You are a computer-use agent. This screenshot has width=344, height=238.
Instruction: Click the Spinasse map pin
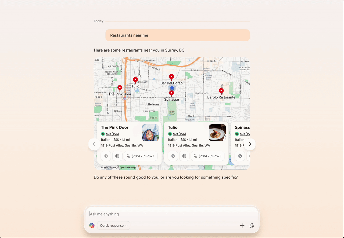tap(171, 93)
